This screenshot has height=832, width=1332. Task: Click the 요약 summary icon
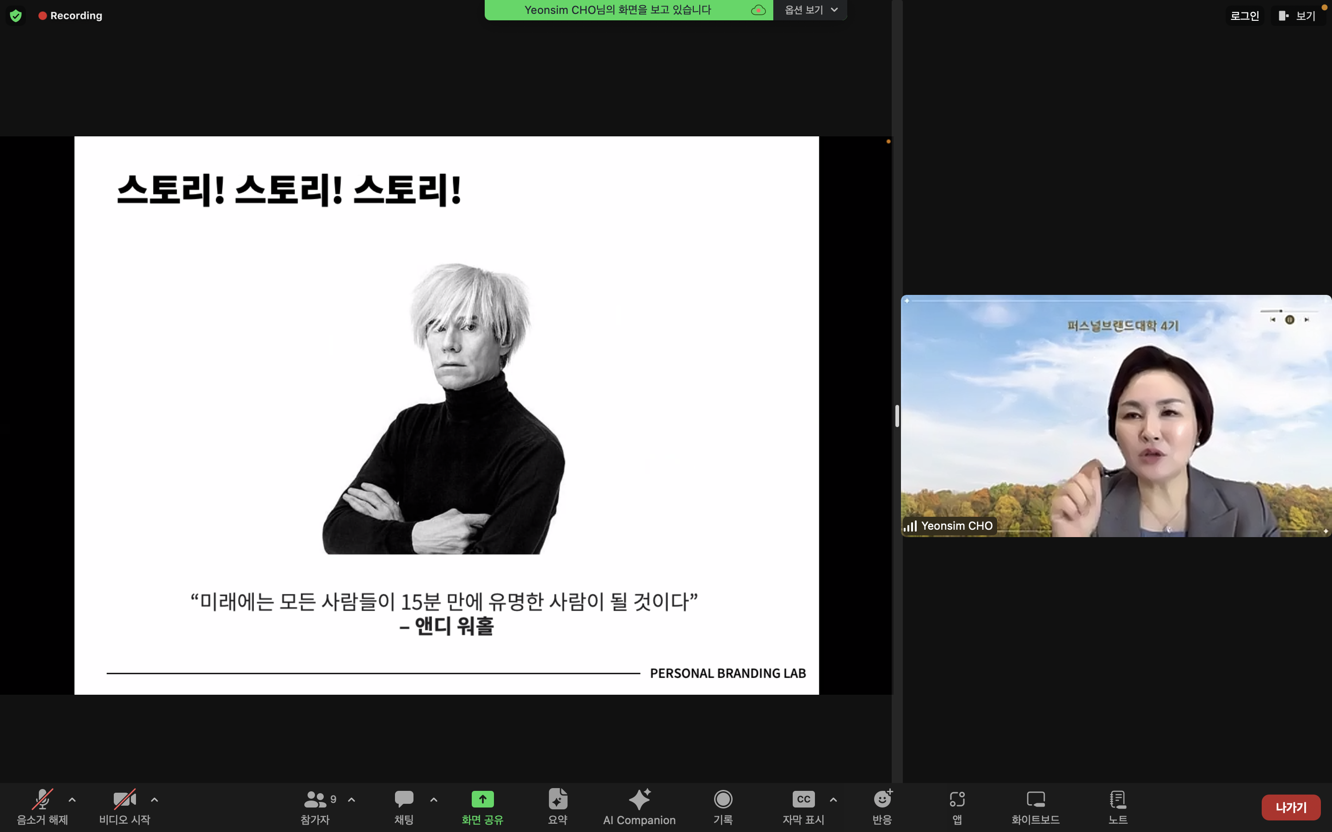point(558,800)
